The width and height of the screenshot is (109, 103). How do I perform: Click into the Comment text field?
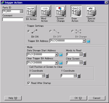click(x=13, y=19)
